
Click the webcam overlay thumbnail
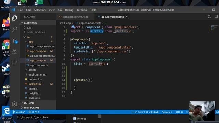[202, 111]
